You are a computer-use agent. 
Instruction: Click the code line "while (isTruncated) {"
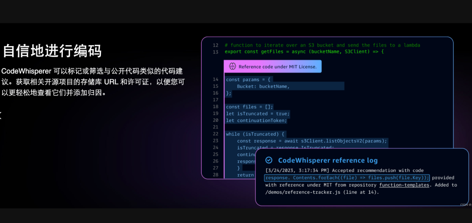(255, 134)
